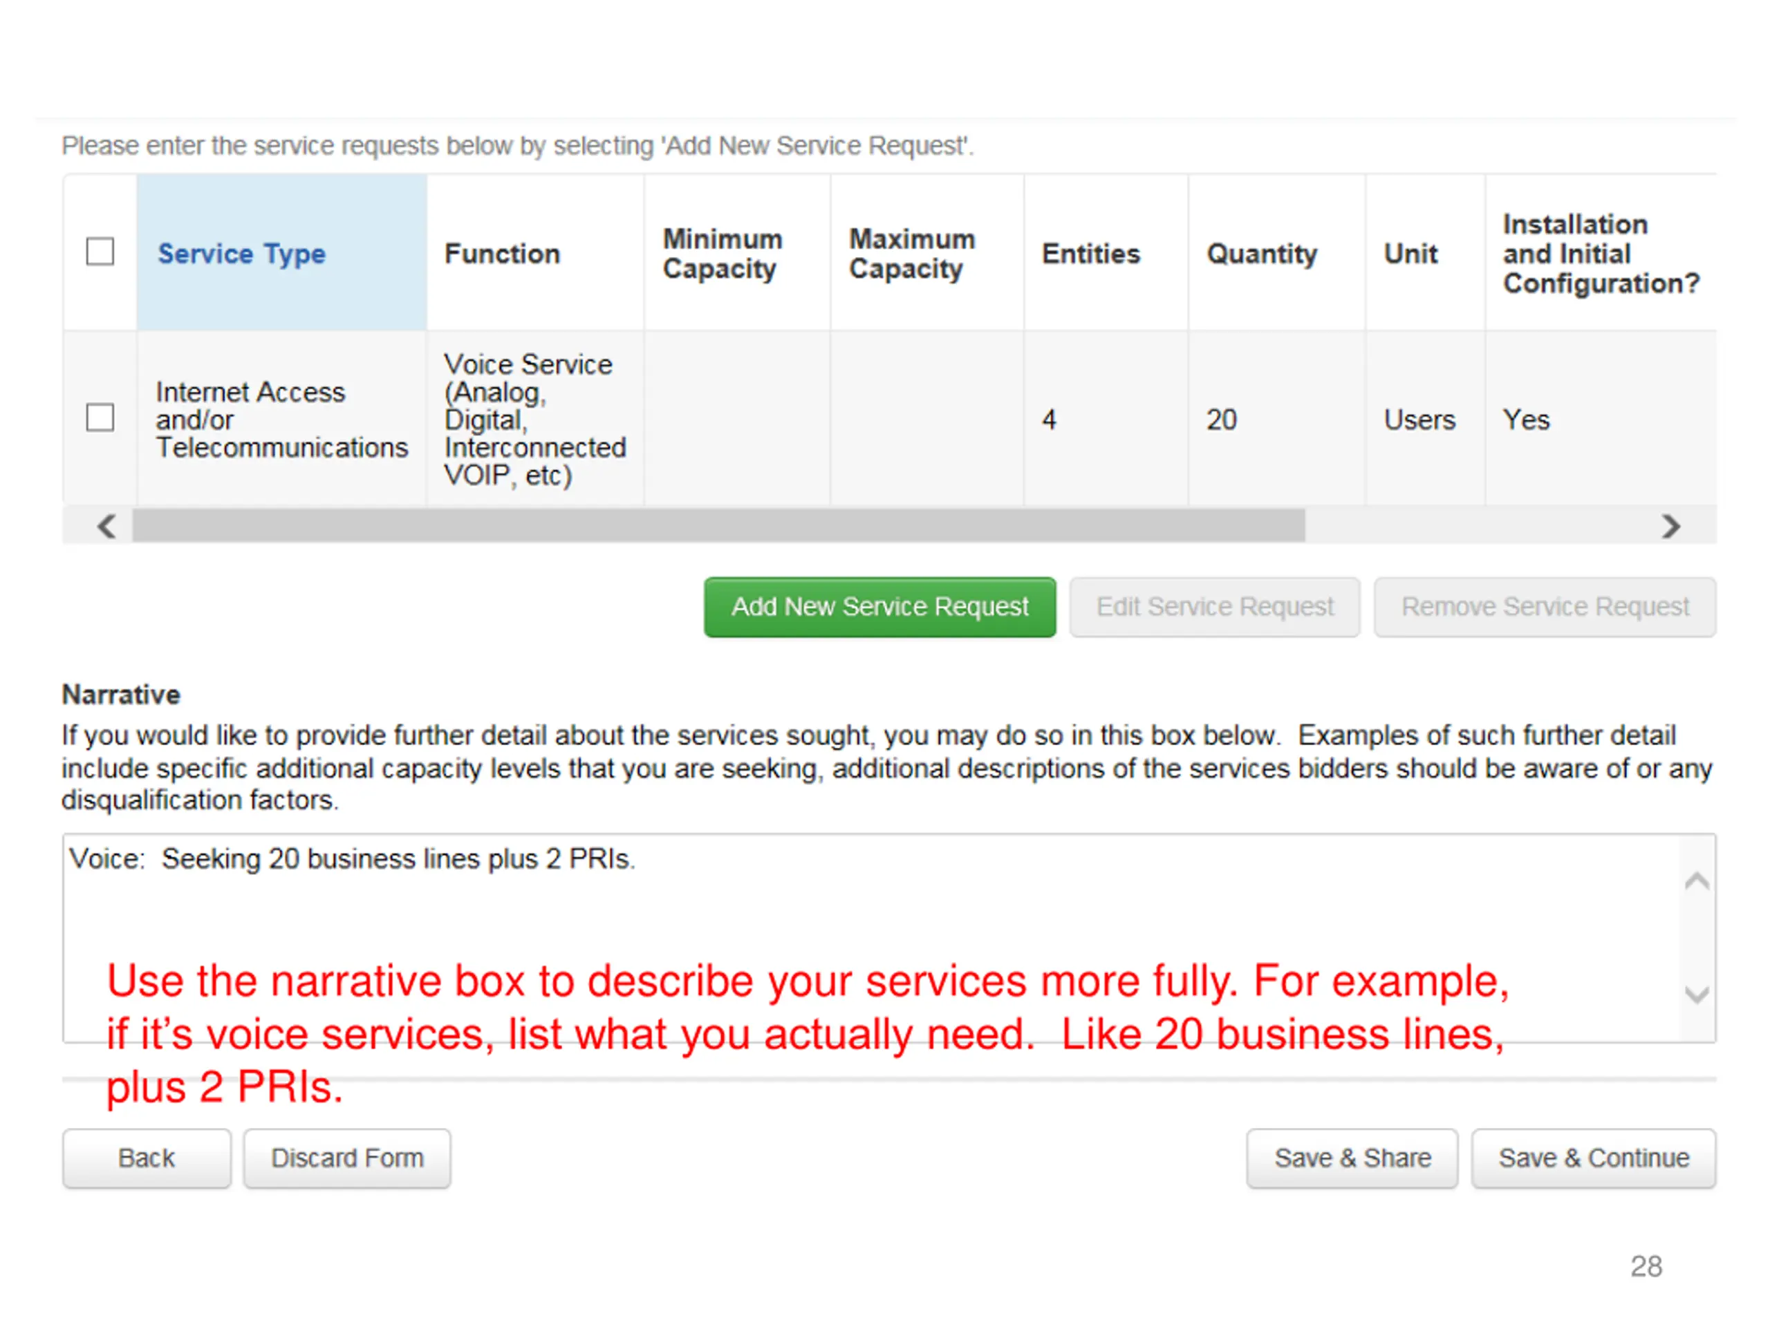Tick the Internet Access service request row checkbox

(100, 417)
